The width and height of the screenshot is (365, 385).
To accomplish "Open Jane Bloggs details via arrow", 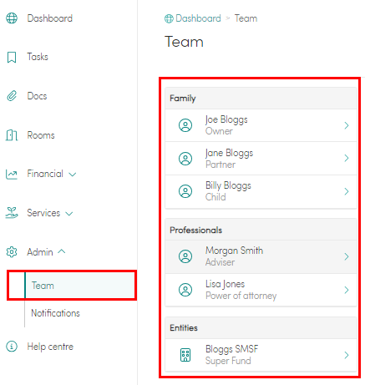I will pos(347,158).
